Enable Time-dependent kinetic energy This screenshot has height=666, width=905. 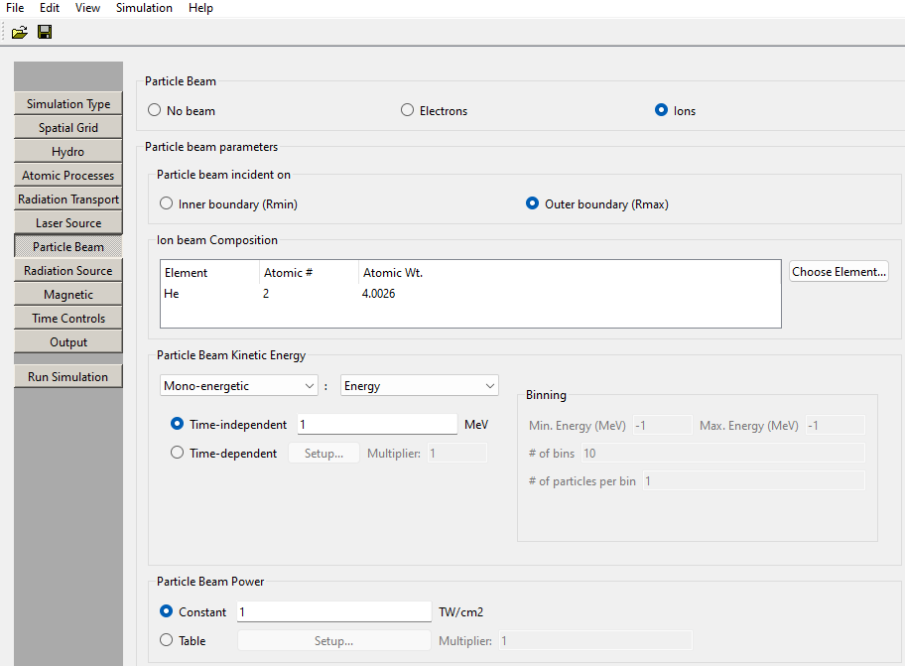178,453
